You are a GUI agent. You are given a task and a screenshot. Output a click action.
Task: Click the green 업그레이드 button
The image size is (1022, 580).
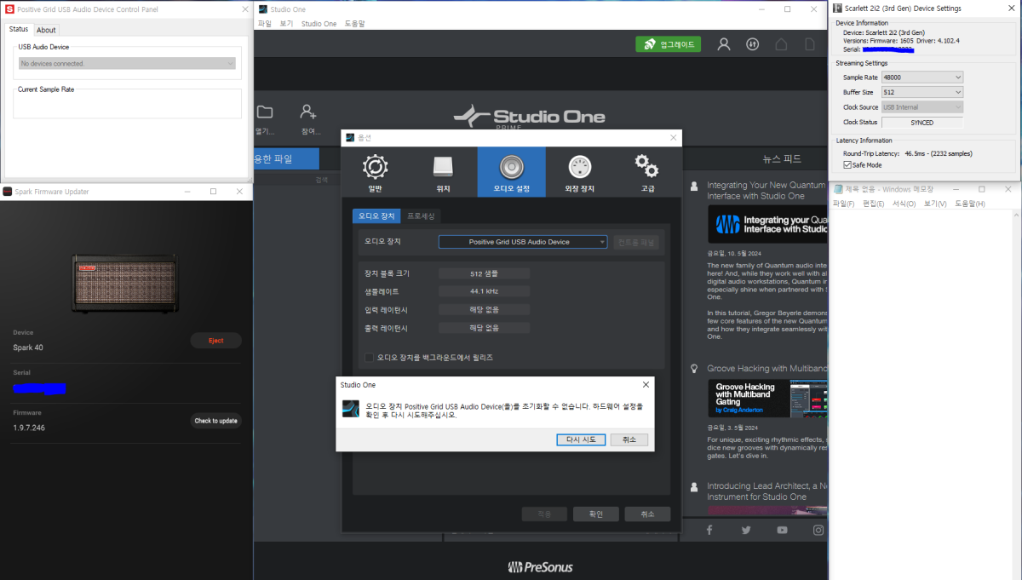669,44
